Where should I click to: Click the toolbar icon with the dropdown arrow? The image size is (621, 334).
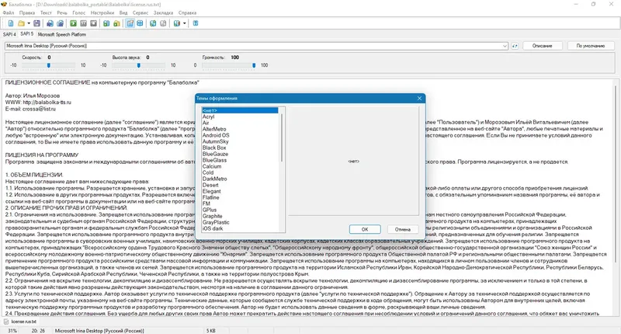pos(177,23)
